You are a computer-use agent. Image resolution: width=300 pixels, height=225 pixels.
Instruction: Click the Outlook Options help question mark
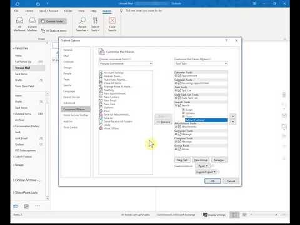coord(226,41)
